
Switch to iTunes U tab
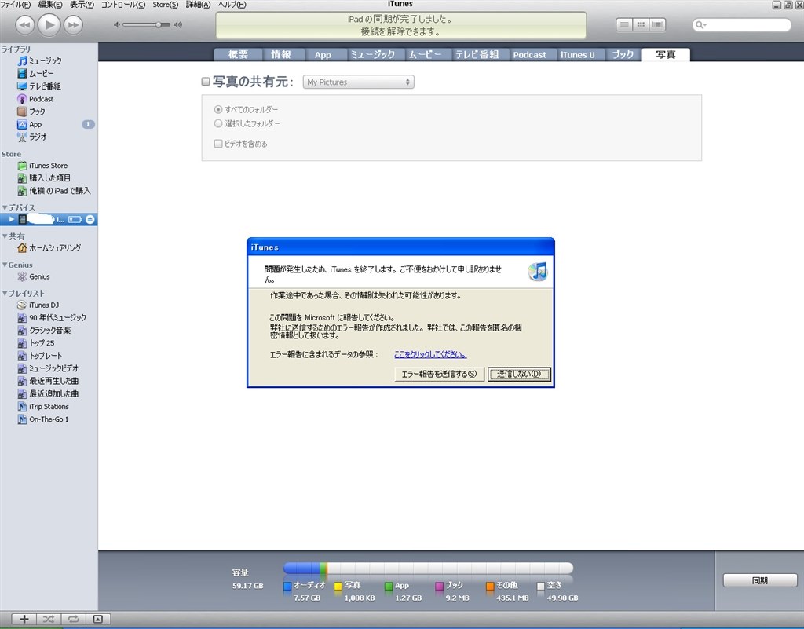pos(578,55)
